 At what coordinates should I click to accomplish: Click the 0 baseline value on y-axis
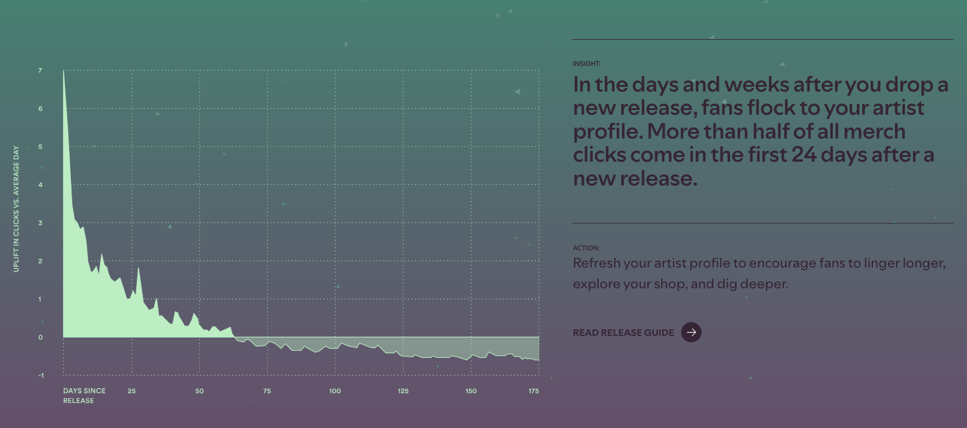(x=40, y=338)
